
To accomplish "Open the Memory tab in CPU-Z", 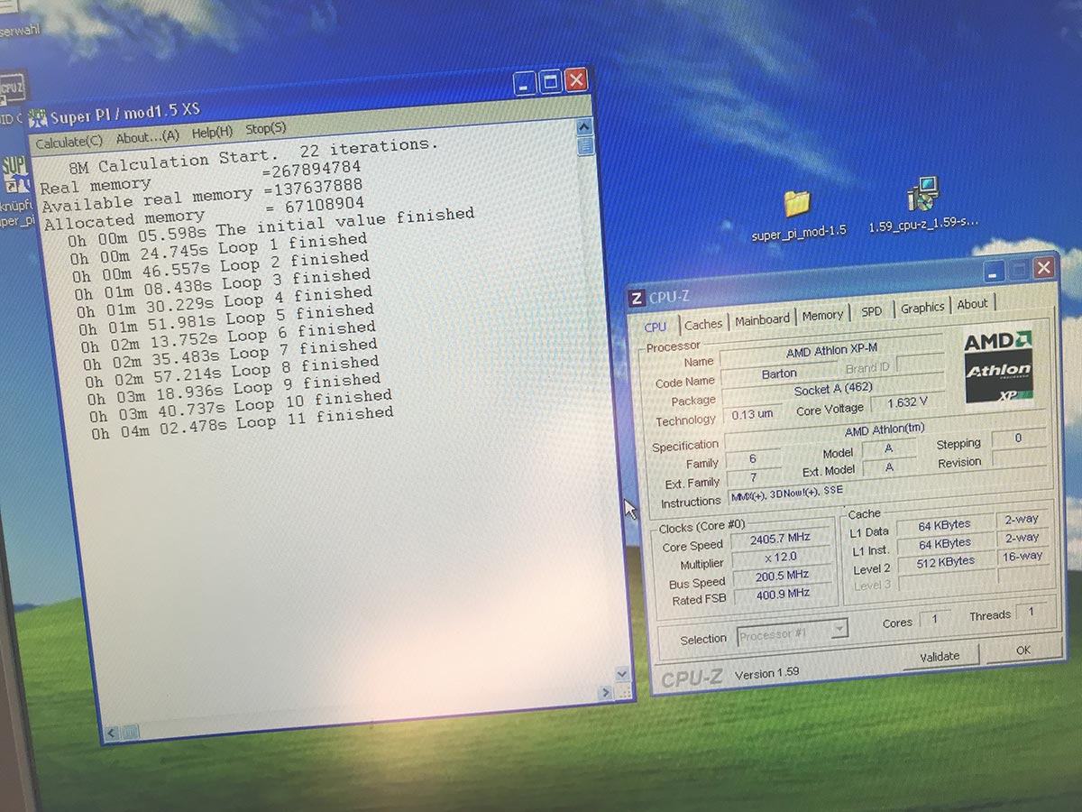I will coord(822,316).
